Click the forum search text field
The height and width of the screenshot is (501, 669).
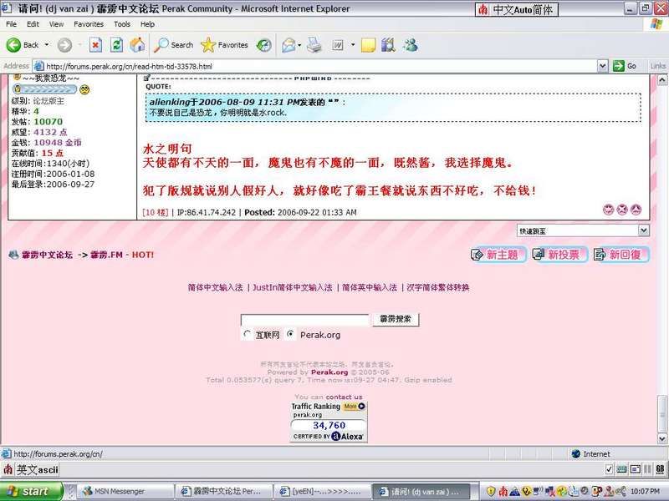click(x=304, y=320)
